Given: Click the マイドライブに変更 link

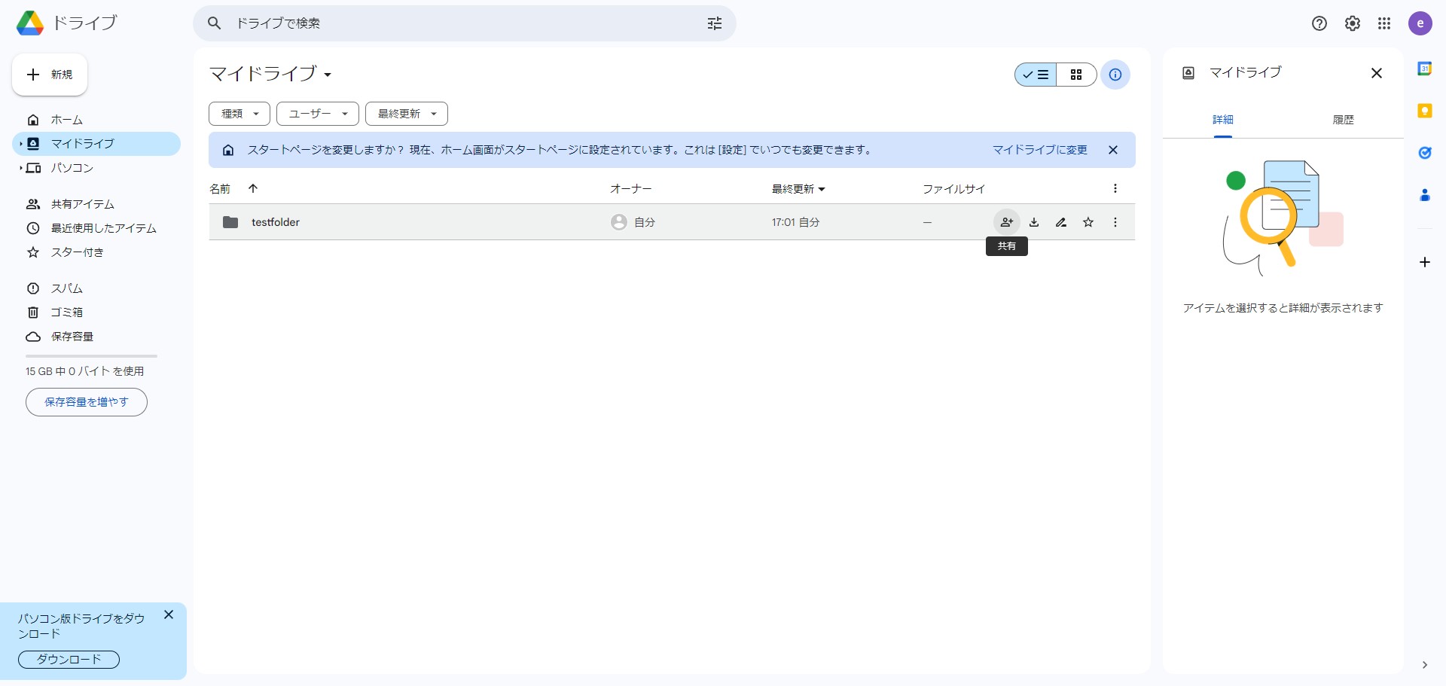Looking at the screenshot, I should 1040,150.
